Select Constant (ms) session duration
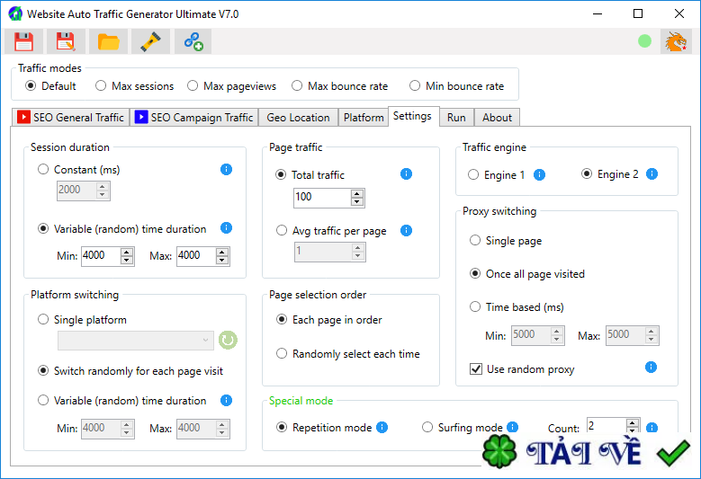This screenshot has width=701, height=479. coord(78,170)
